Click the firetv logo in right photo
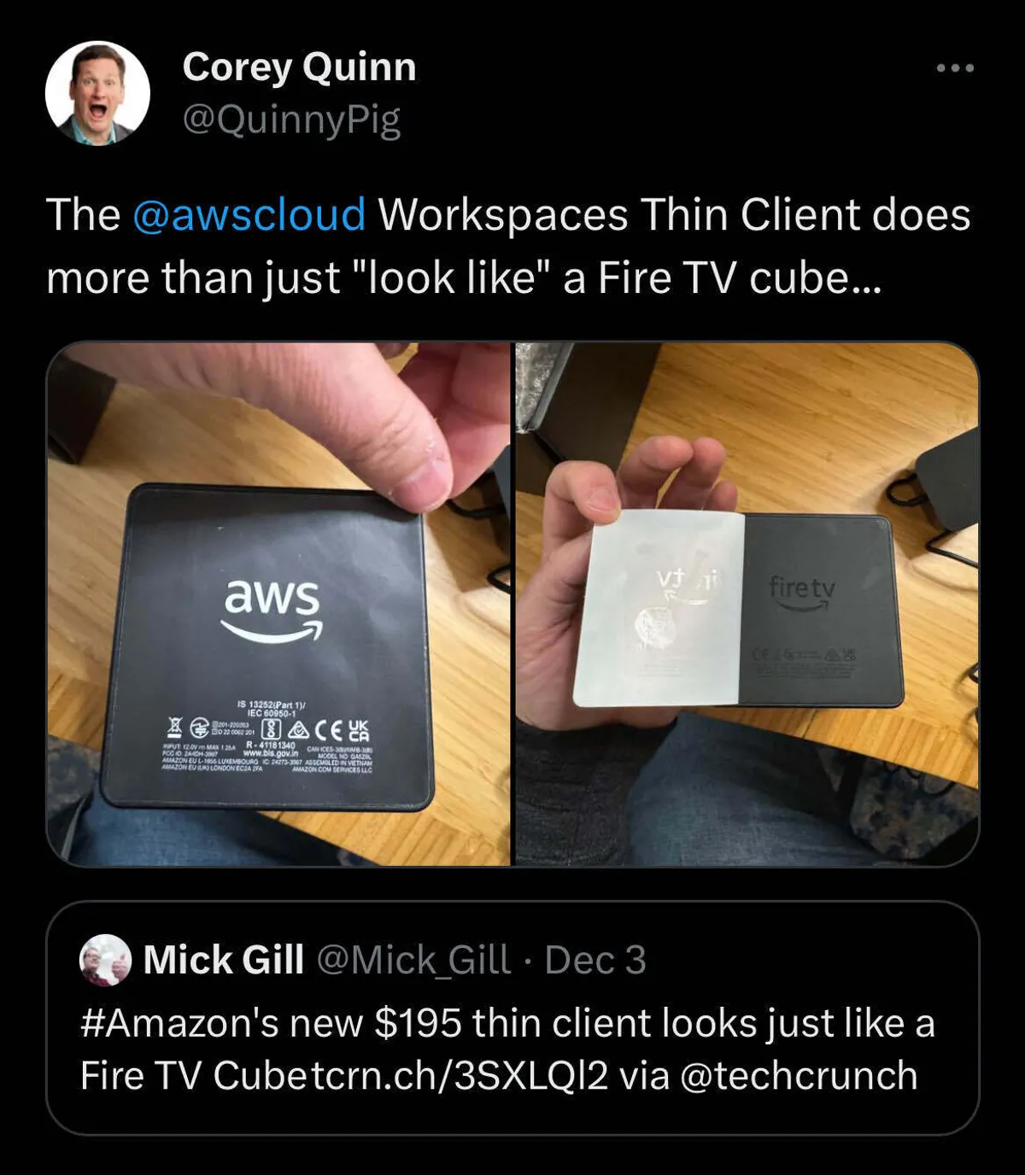The image size is (1025, 1175). pos(801,591)
